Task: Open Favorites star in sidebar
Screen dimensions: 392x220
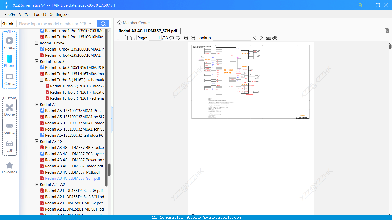Action: [x=10, y=165]
